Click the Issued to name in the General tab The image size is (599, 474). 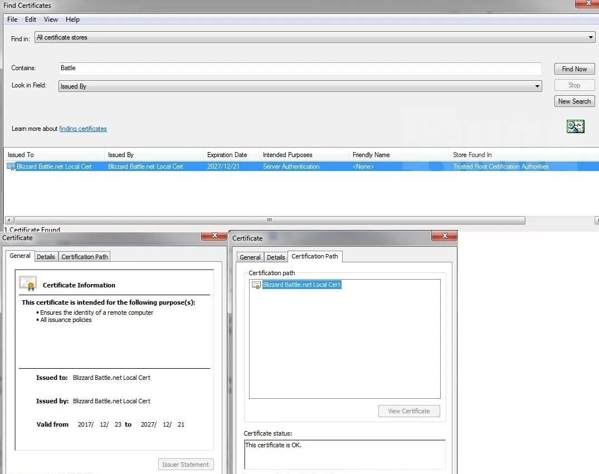tap(111, 378)
